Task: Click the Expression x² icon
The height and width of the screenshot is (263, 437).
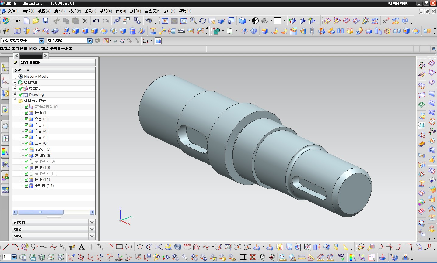Action: point(386,21)
